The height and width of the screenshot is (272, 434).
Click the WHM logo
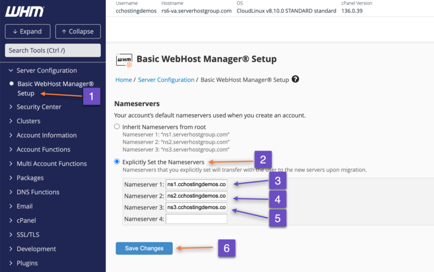(24, 11)
